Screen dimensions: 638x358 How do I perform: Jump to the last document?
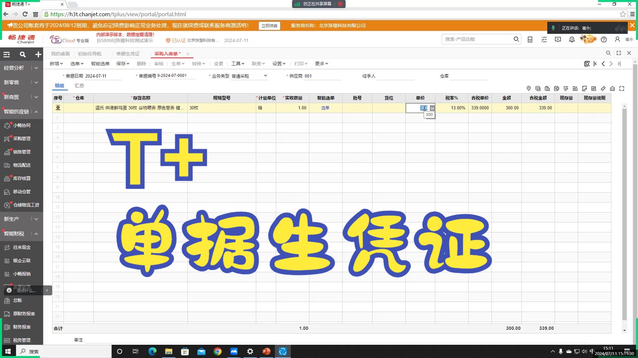pos(619,64)
